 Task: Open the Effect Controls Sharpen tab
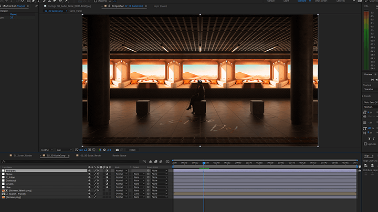pos(14,6)
